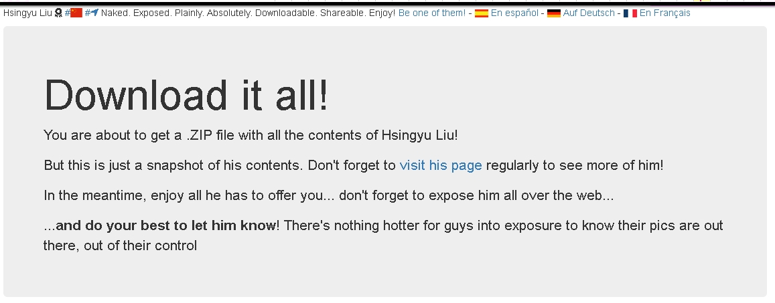Viewport: 775px width, 303px height.
Task: Click the 'In the meantime' paragraph
Action: (329, 196)
